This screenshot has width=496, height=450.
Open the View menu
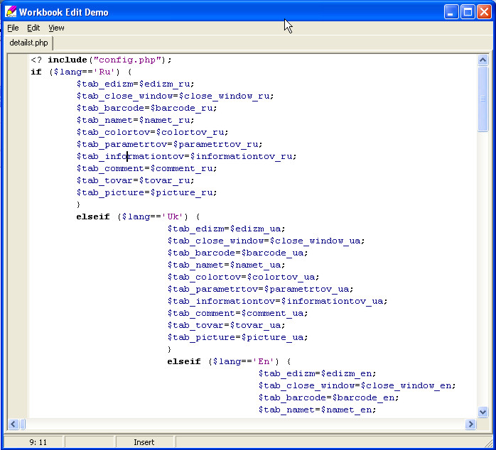[56, 28]
